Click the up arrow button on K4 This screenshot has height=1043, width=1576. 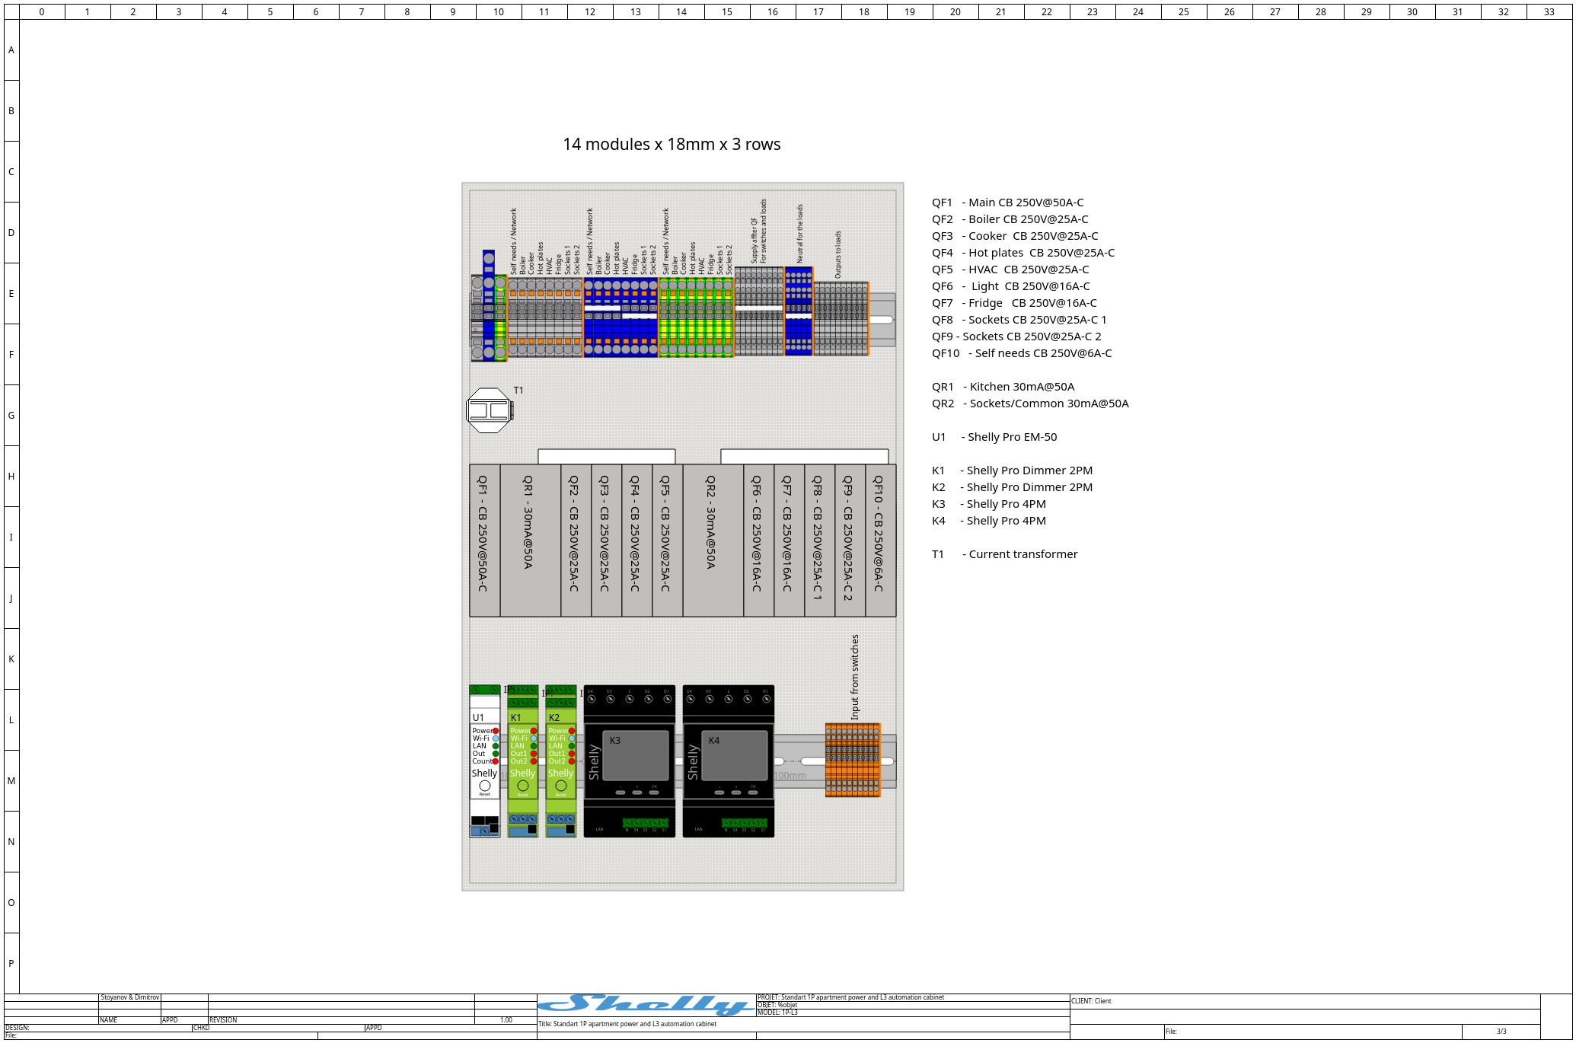(719, 792)
